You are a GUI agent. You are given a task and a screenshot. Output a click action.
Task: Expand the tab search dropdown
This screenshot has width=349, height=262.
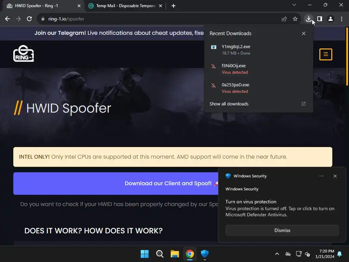pos(294,5)
